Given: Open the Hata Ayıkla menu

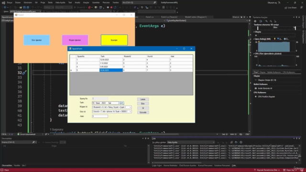Looking at the screenshot, I should click(60, 2).
